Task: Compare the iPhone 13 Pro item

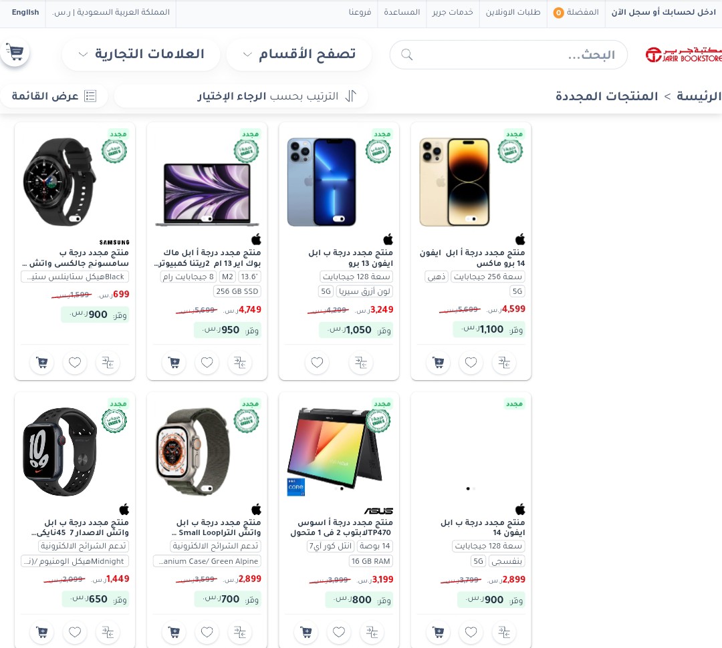Action: [361, 363]
